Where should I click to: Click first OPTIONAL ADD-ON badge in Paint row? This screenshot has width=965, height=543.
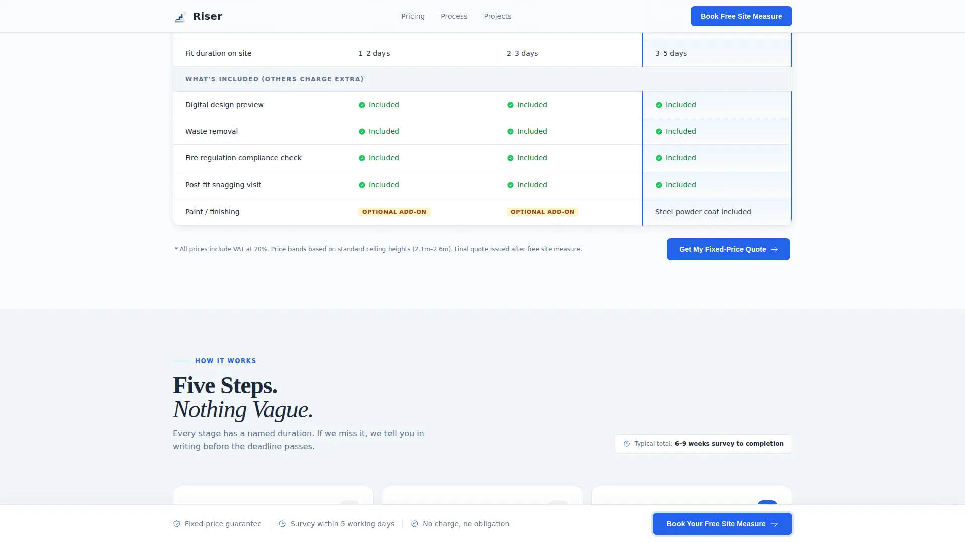coord(394,212)
